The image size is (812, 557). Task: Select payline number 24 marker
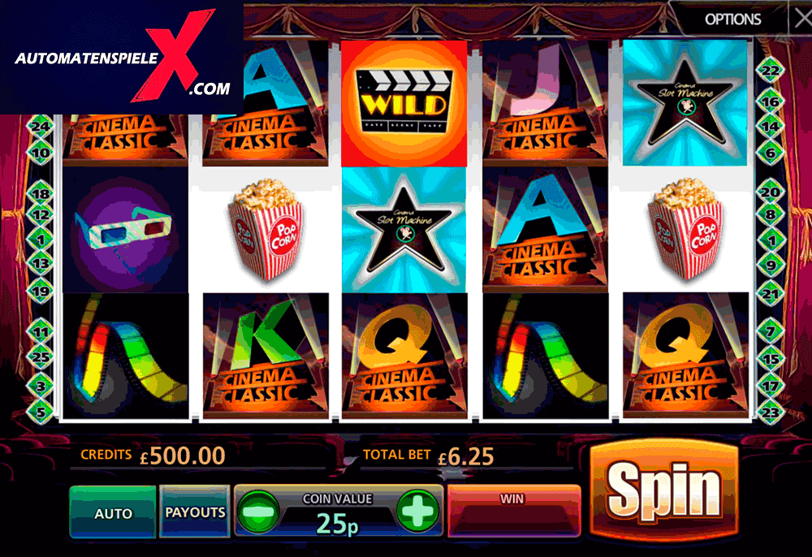41,127
